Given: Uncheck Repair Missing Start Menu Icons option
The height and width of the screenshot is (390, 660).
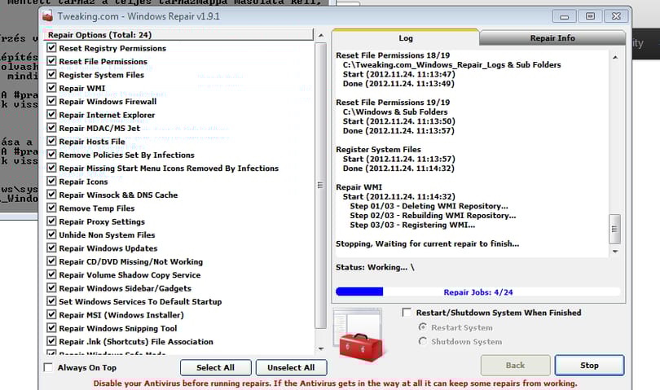Looking at the screenshot, I should tap(51, 168).
